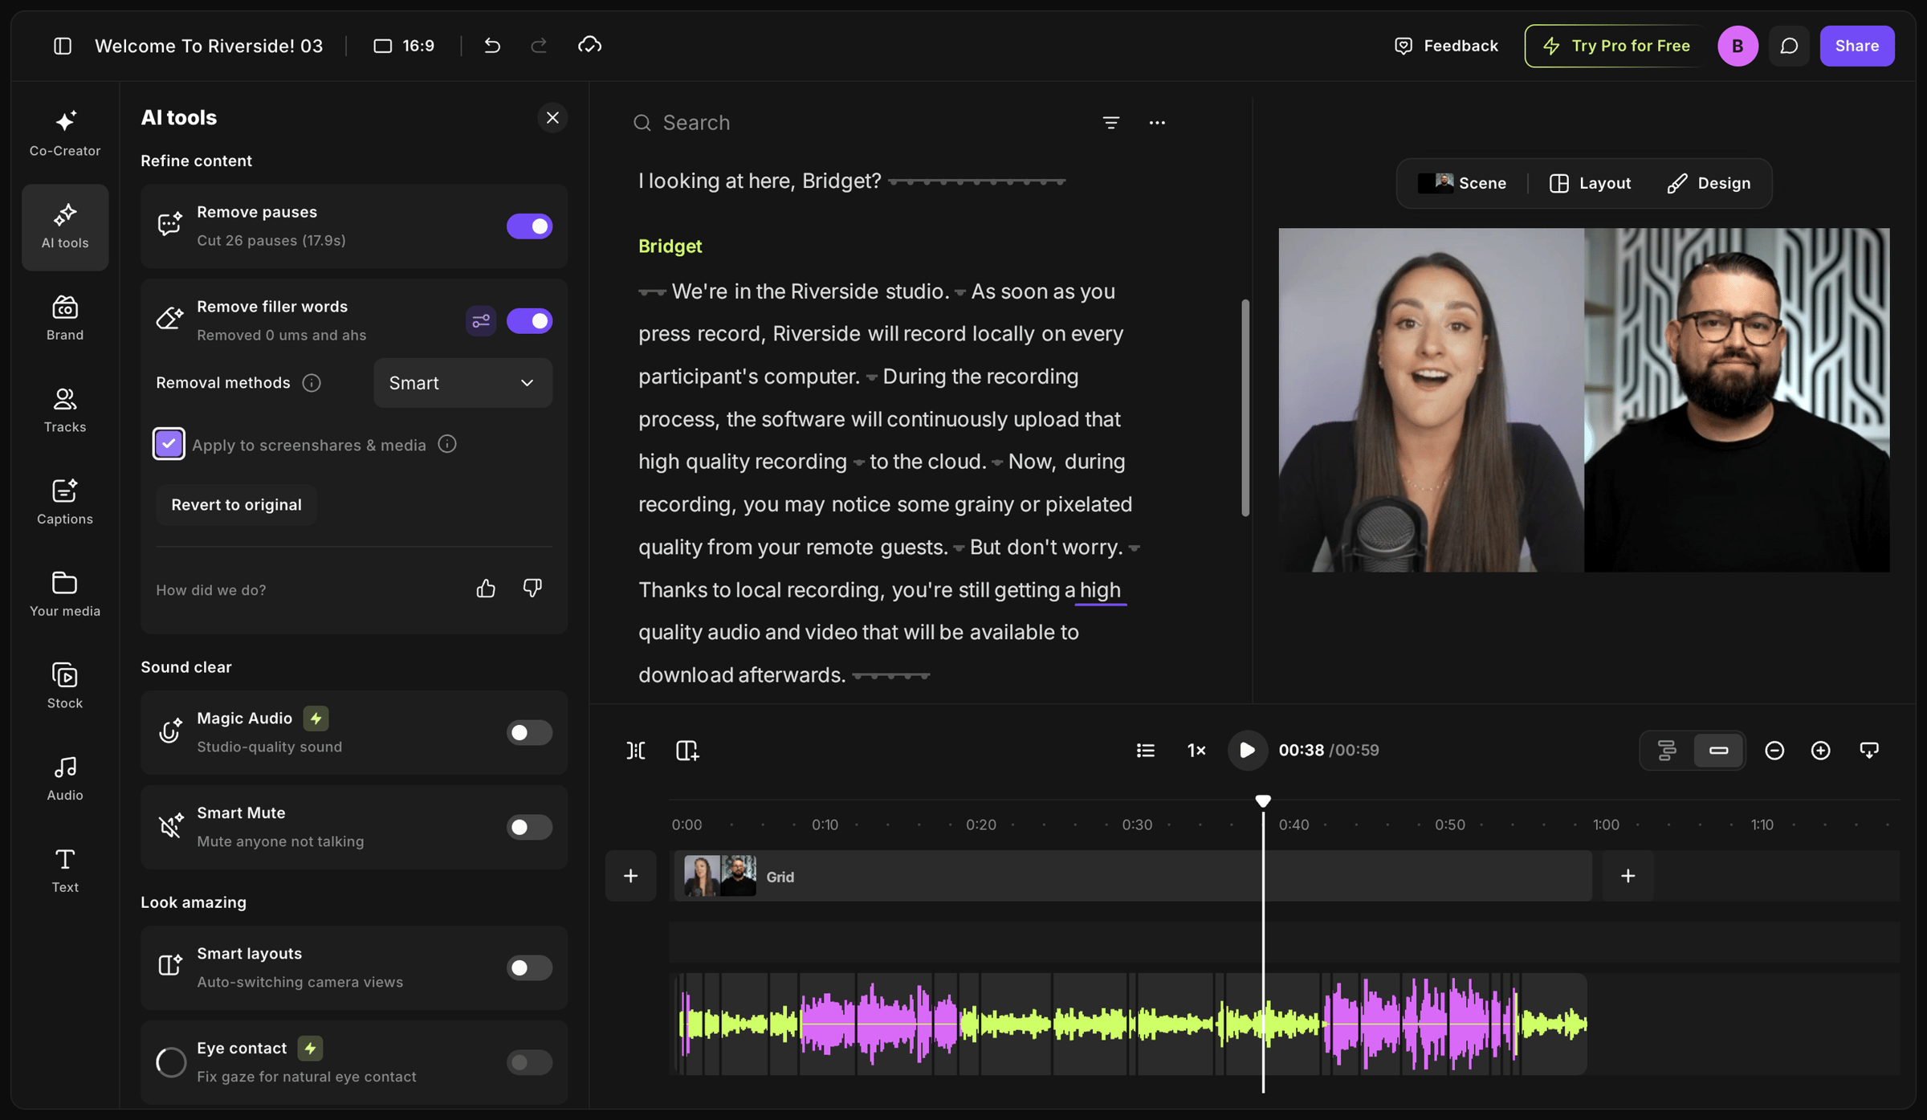Click Try Pro for Free
1927x1120 pixels.
1615,46
